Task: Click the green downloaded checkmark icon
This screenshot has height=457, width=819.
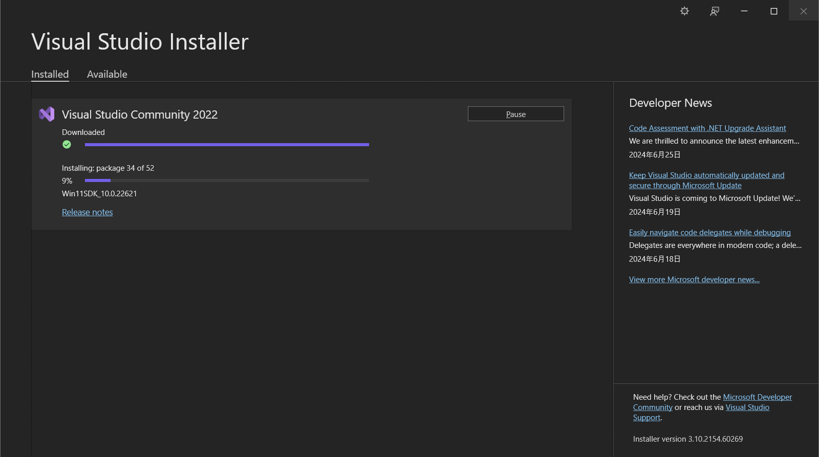Action: (67, 145)
